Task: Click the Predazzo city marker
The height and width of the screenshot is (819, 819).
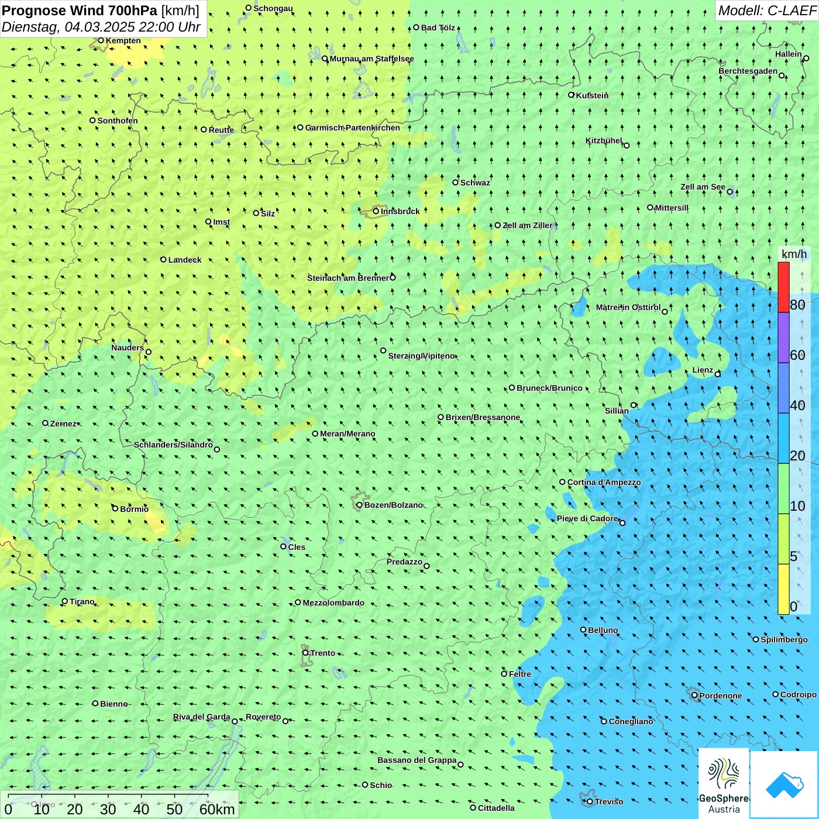Action: tap(426, 566)
